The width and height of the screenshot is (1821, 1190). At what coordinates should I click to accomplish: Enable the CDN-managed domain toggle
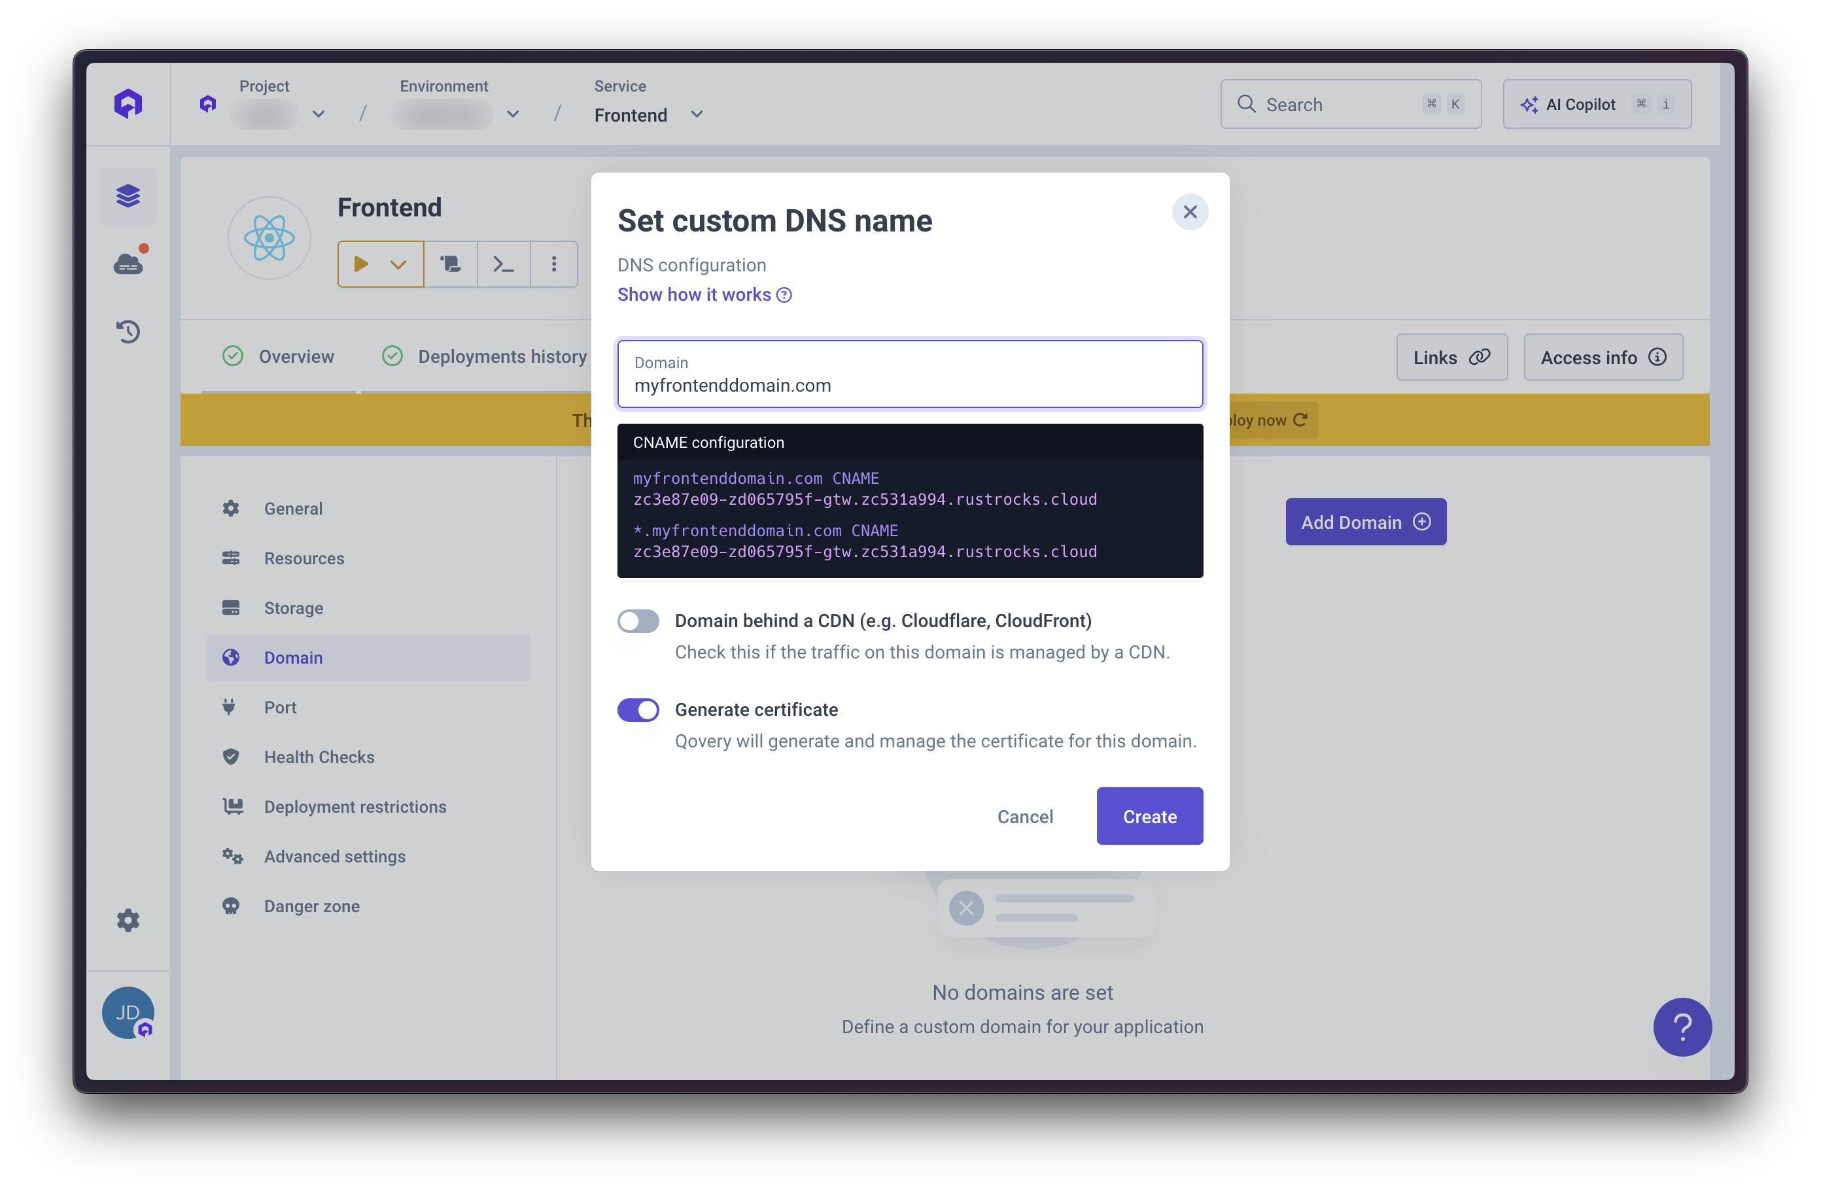coord(638,620)
